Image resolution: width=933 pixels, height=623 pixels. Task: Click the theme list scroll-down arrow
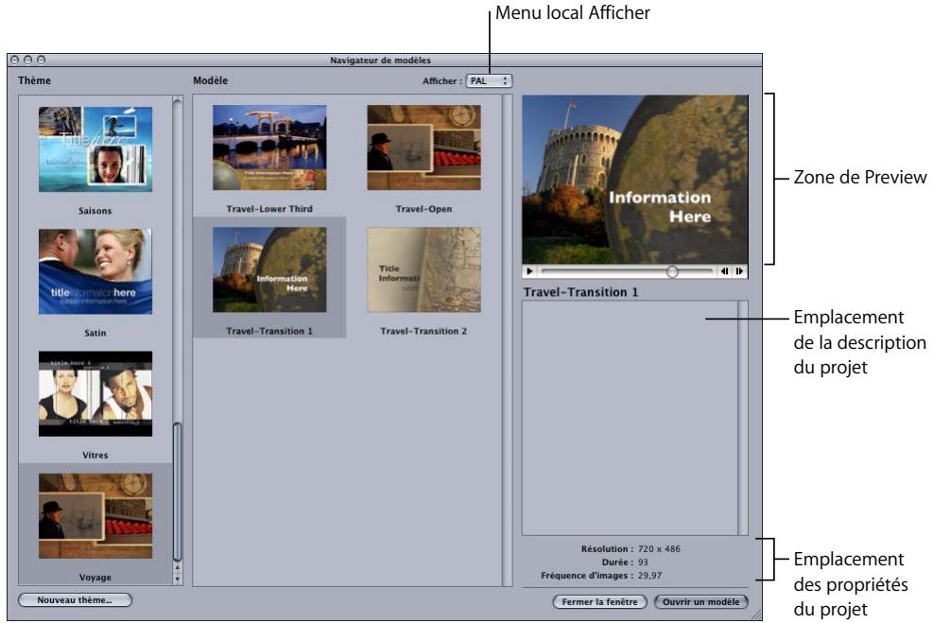click(x=178, y=579)
